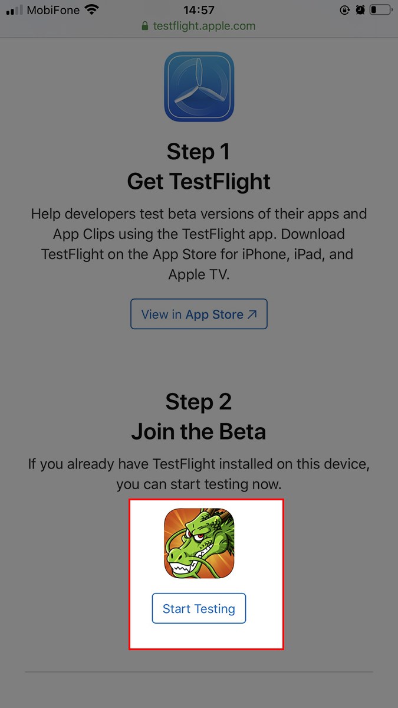The width and height of the screenshot is (398, 708).
Task: Click the padlock icon beside the URL
Action: point(145,26)
